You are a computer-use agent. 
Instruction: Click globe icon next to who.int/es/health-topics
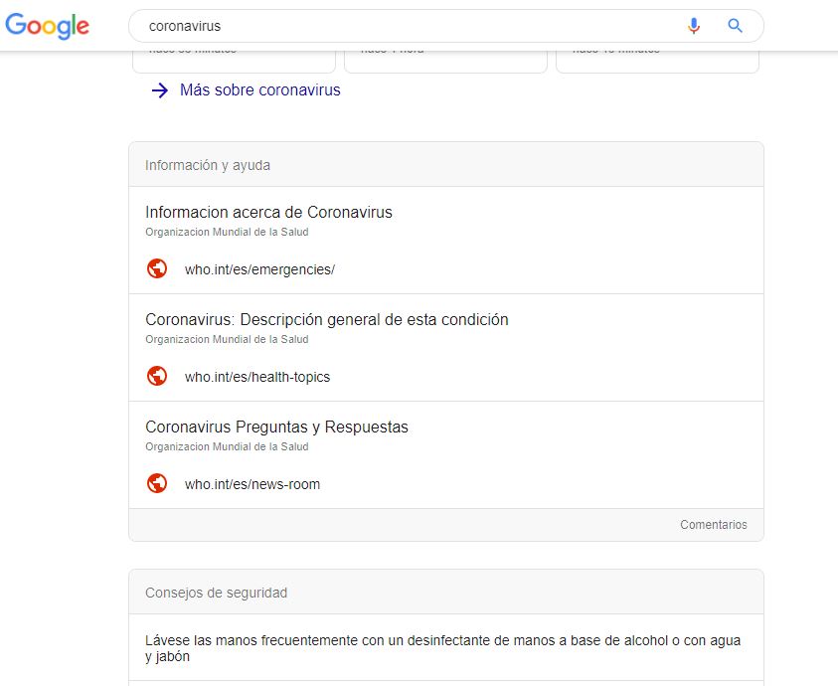pos(157,376)
